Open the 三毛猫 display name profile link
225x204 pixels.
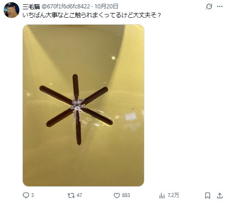point(31,7)
